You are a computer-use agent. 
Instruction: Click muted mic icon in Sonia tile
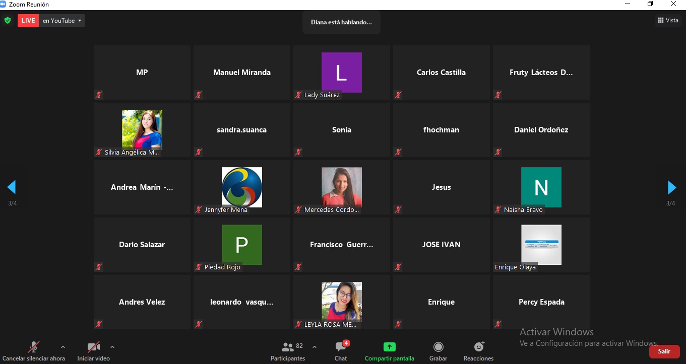coord(299,152)
